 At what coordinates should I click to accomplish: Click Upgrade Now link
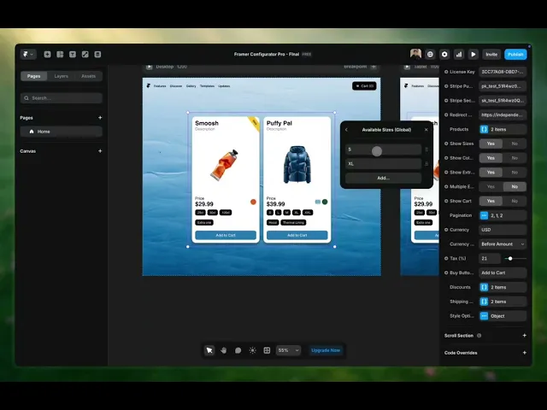[326, 350]
